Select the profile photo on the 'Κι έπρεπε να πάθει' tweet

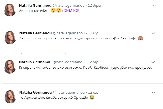[x=11, y=67]
